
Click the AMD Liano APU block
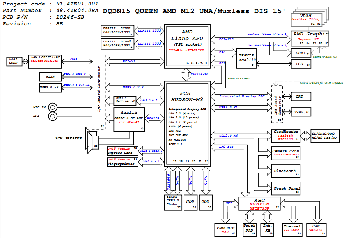click(x=187, y=46)
